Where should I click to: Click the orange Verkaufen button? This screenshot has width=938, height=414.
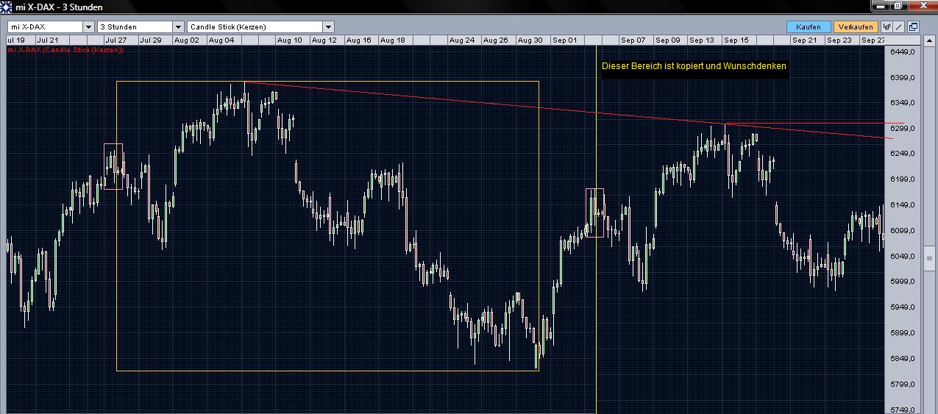[856, 27]
